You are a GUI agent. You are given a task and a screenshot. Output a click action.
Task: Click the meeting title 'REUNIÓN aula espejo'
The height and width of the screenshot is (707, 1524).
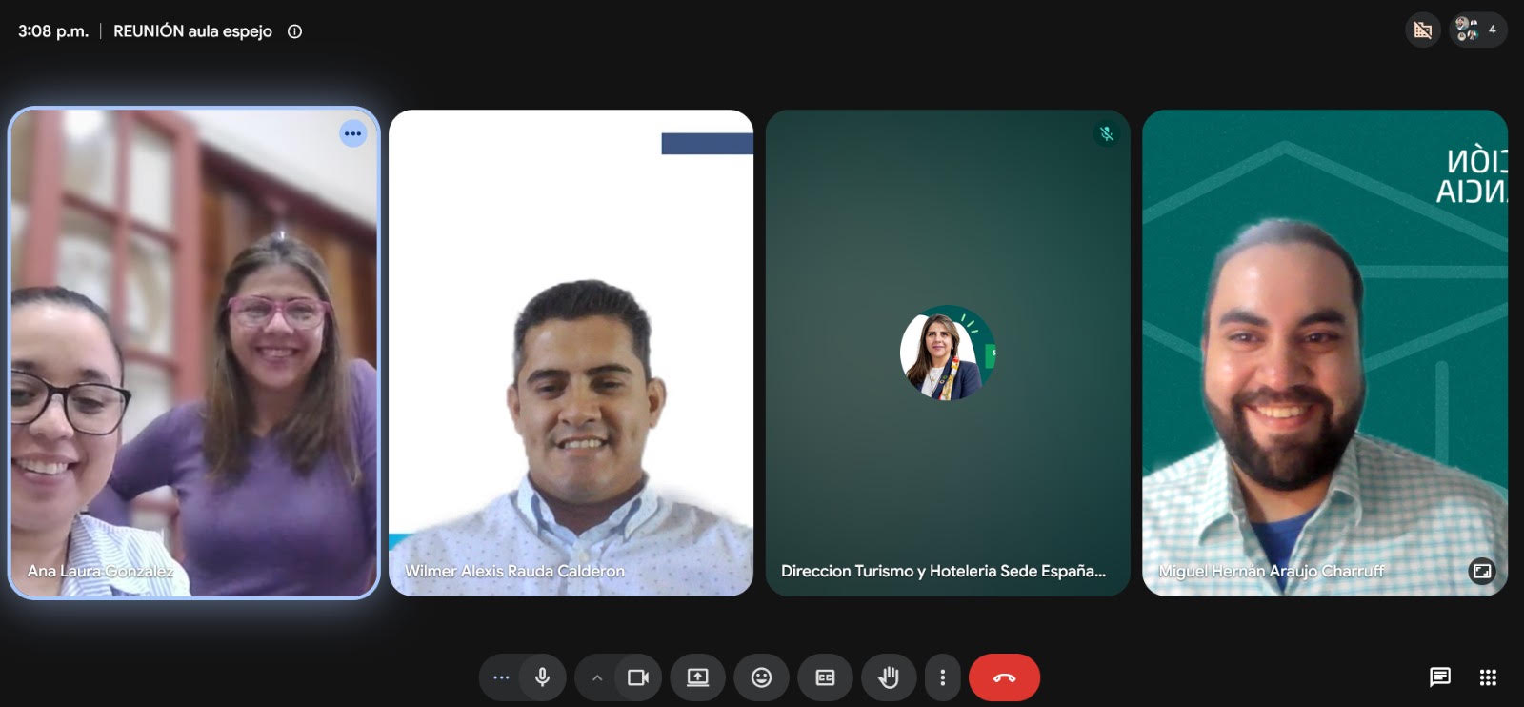coord(192,31)
